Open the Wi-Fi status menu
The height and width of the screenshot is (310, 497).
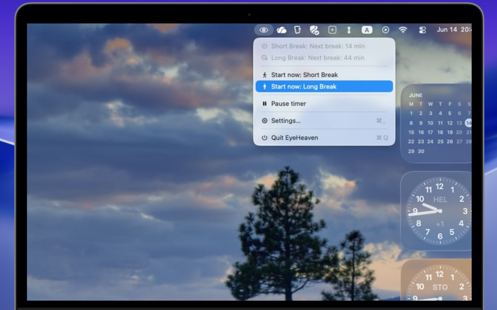403,30
